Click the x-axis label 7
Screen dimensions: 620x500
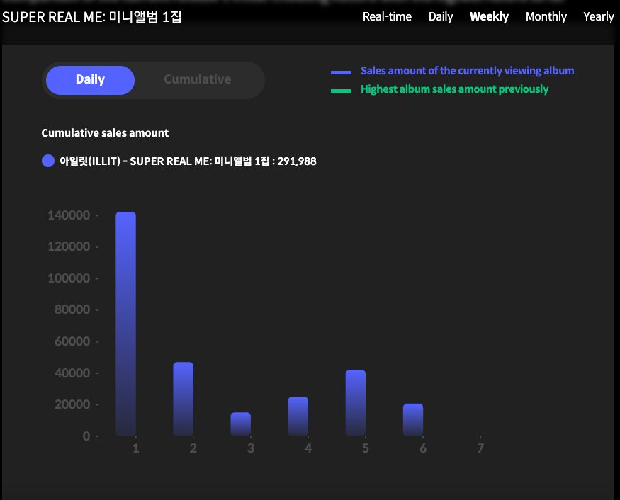point(480,448)
